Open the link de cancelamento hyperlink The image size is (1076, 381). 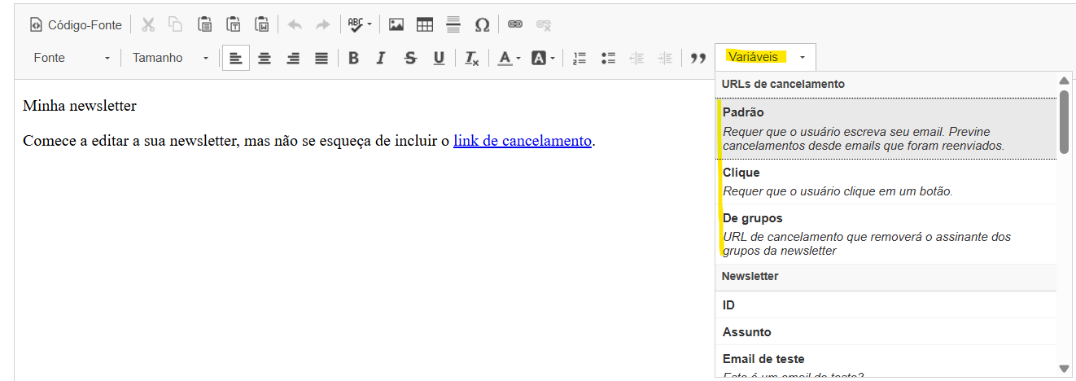tap(523, 140)
